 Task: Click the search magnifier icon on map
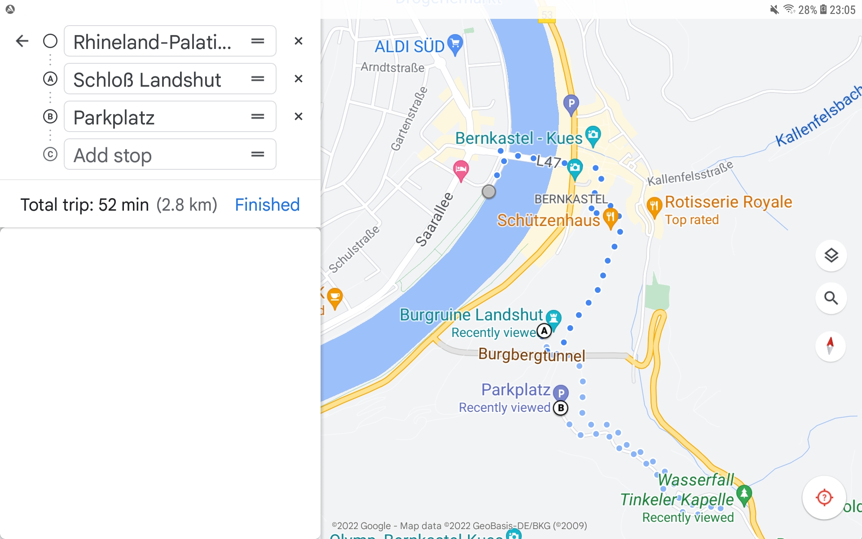click(x=831, y=297)
